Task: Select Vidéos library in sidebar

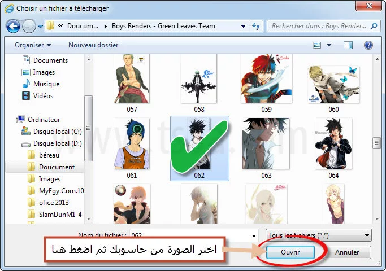Action: coord(37,95)
